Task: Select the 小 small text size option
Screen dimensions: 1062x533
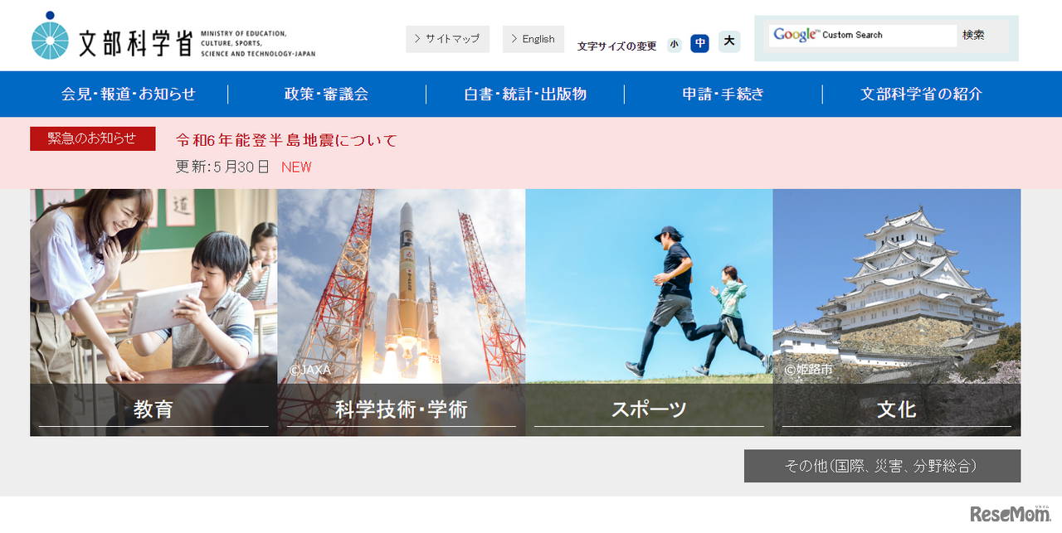Action: coord(675,43)
